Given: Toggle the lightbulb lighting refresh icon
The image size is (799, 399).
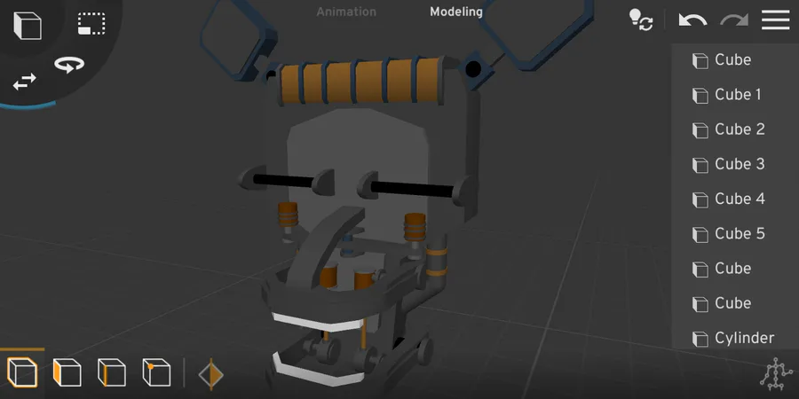Looking at the screenshot, I should (x=641, y=20).
